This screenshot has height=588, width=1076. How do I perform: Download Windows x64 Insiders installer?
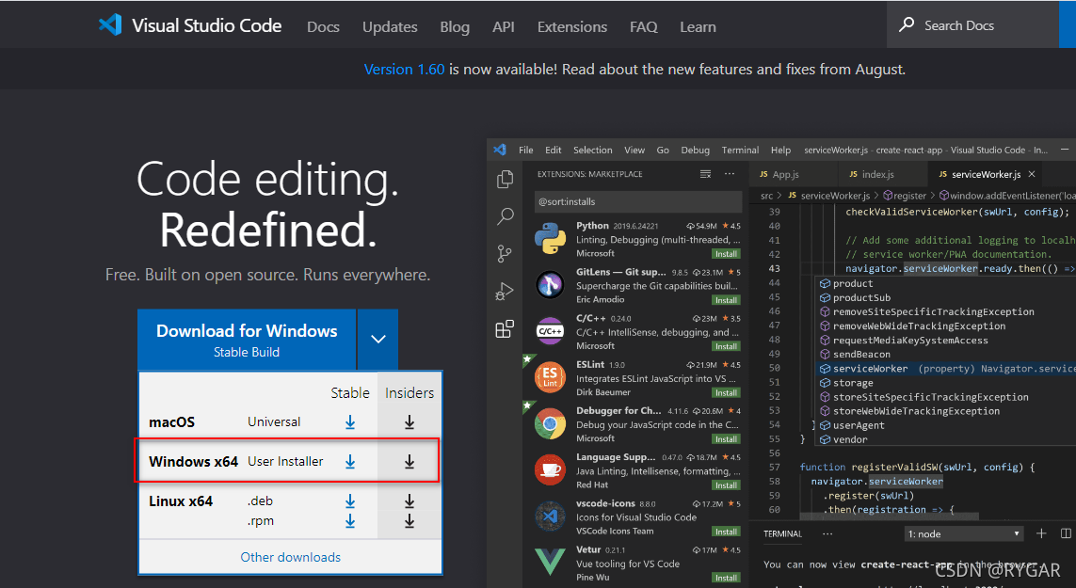coord(409,462)
